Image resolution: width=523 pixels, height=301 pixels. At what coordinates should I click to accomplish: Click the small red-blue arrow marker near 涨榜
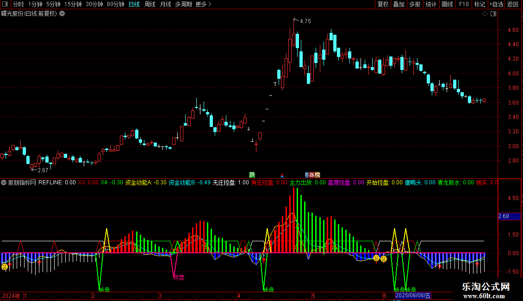tap(282, 176)
